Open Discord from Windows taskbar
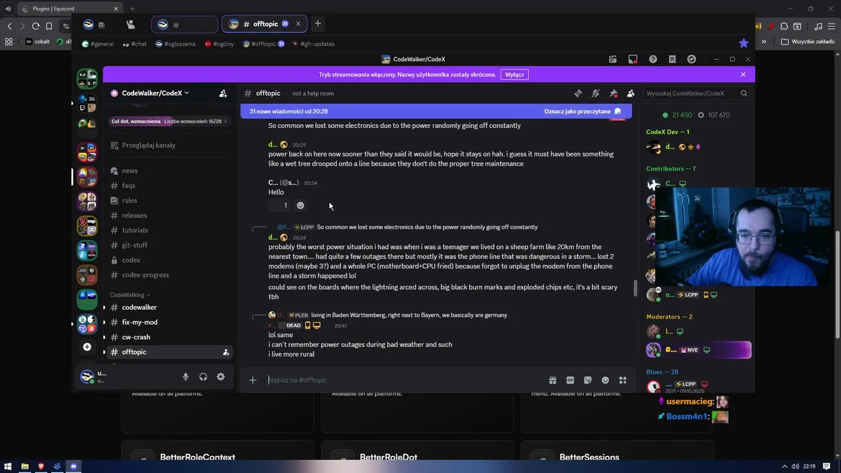Image resolution: width=841 pixels, height=473 pixels. click(74, 466)
